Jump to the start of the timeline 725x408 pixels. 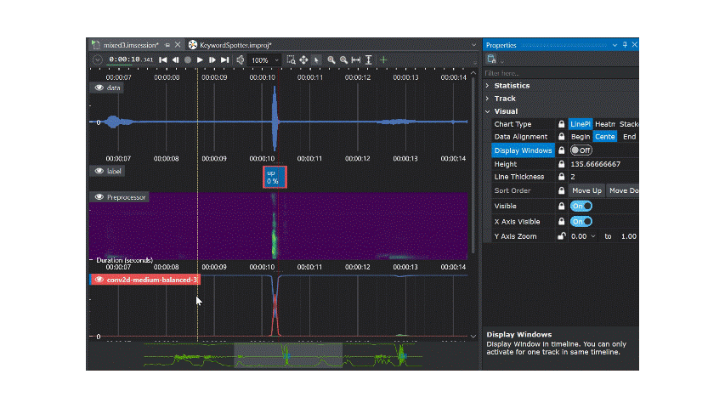coord(163,60)
